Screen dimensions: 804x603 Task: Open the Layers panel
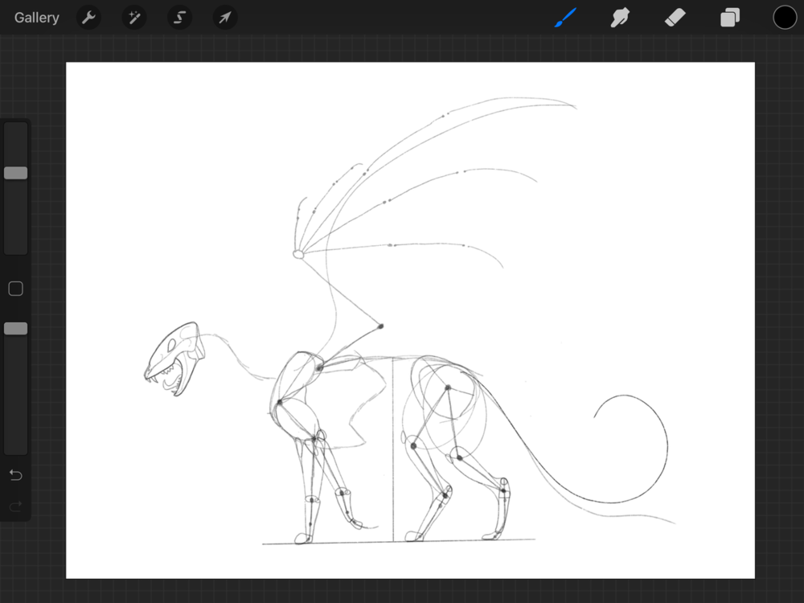coord(730,18)
